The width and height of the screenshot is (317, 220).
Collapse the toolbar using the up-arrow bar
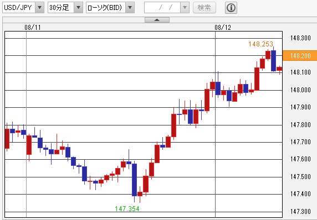tap(157, 20)
